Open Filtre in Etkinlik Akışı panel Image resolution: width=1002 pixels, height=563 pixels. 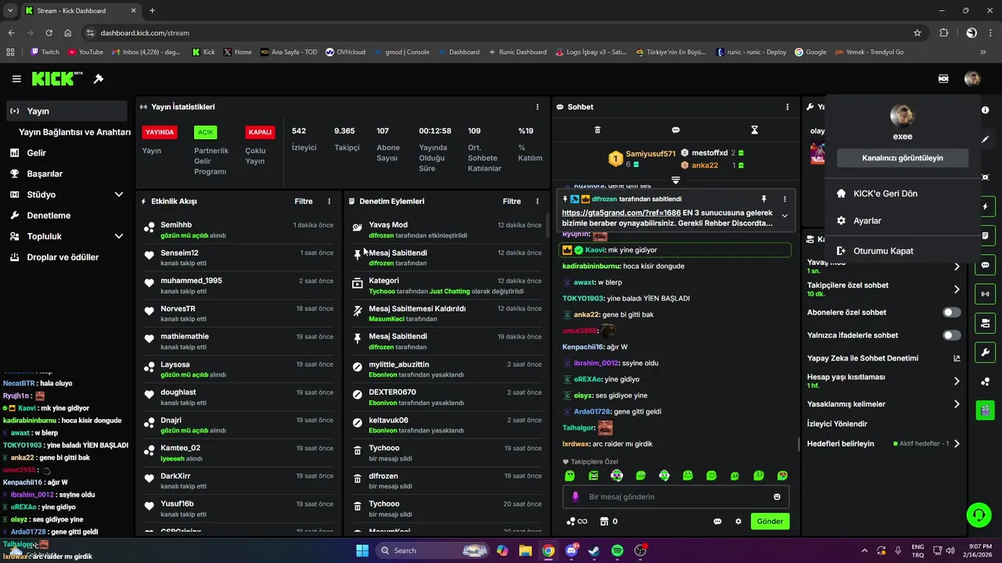(x=304, y=201)
